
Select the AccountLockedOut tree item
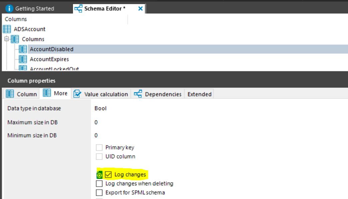54,68
